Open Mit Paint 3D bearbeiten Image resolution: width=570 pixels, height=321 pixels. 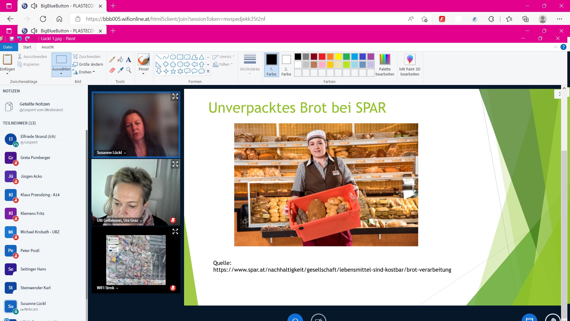pos(410,65)
